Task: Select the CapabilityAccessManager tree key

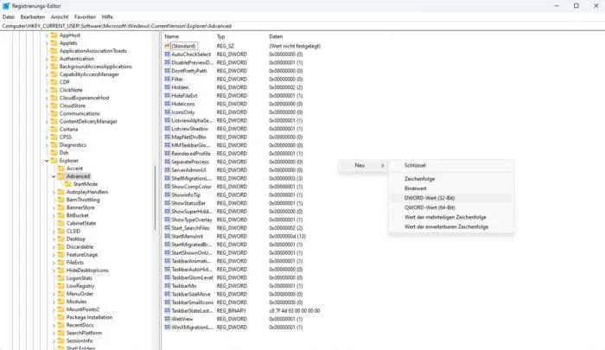Action: 89,74
